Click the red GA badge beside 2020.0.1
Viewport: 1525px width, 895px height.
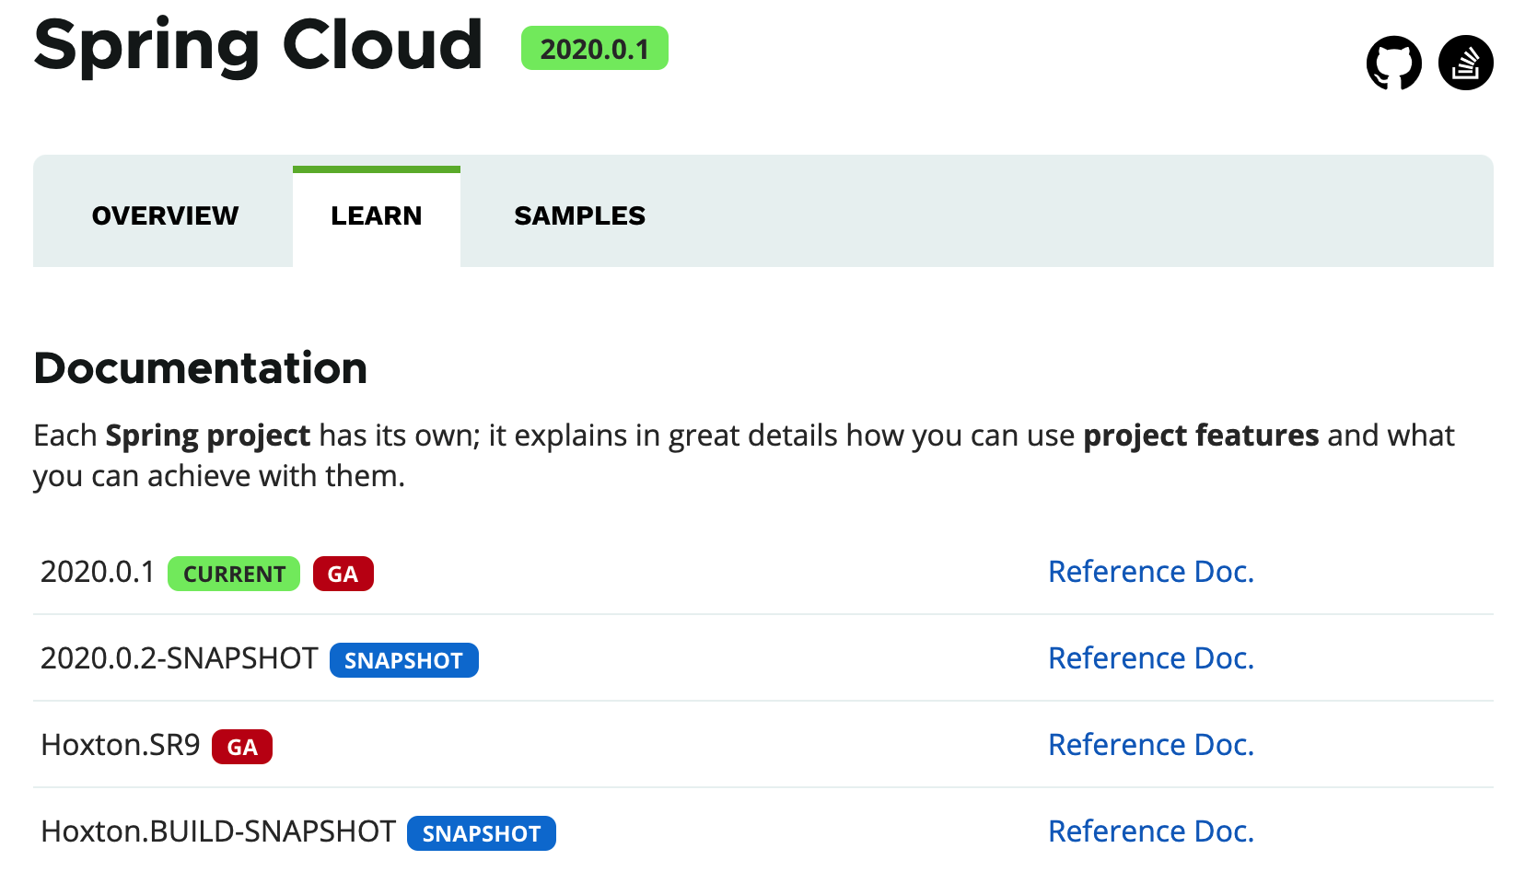[x=343, y=574]
